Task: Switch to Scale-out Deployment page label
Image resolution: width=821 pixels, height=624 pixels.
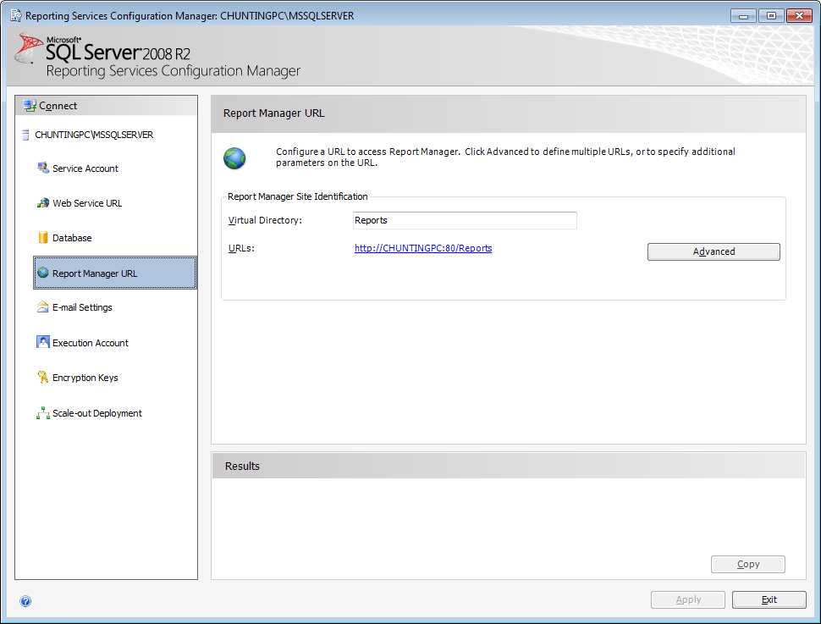Action: pos(97,413)
